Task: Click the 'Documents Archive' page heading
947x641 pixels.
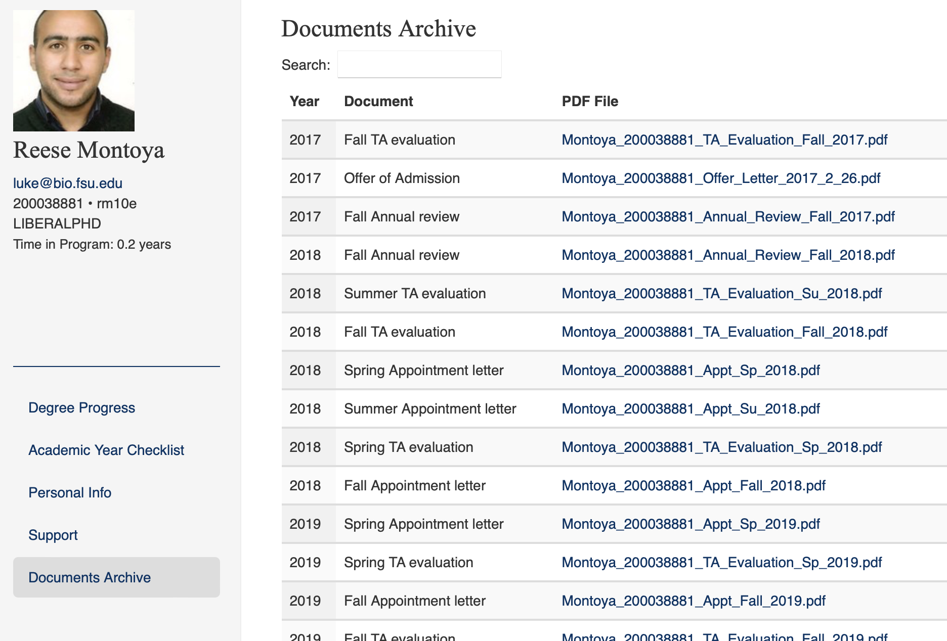Action: 378,28
